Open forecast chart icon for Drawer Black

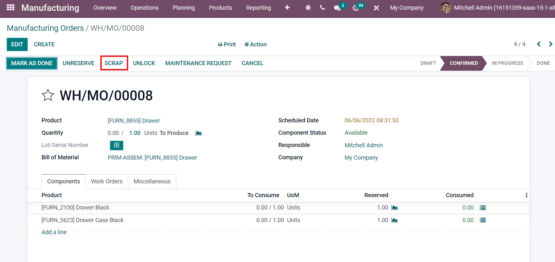pyautogui.click(x=394, y=208)
